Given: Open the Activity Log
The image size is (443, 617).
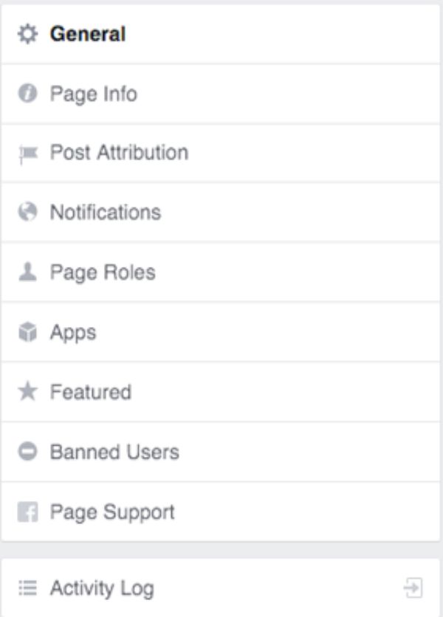Looking at the screenshot, I should coord(102,588).
